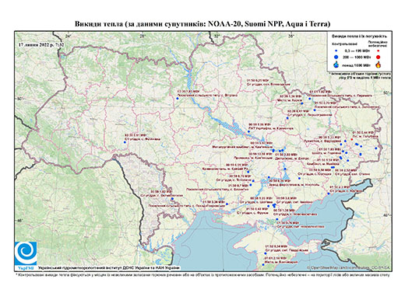Click the large red circle in legend
The height and width of the screenshot is (286, 405).
[x=379, y=57]
